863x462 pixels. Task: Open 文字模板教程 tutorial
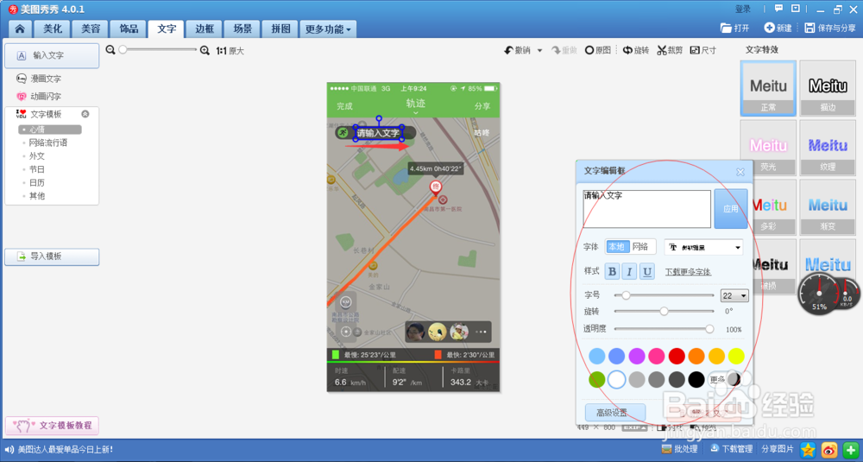(52, 425)
